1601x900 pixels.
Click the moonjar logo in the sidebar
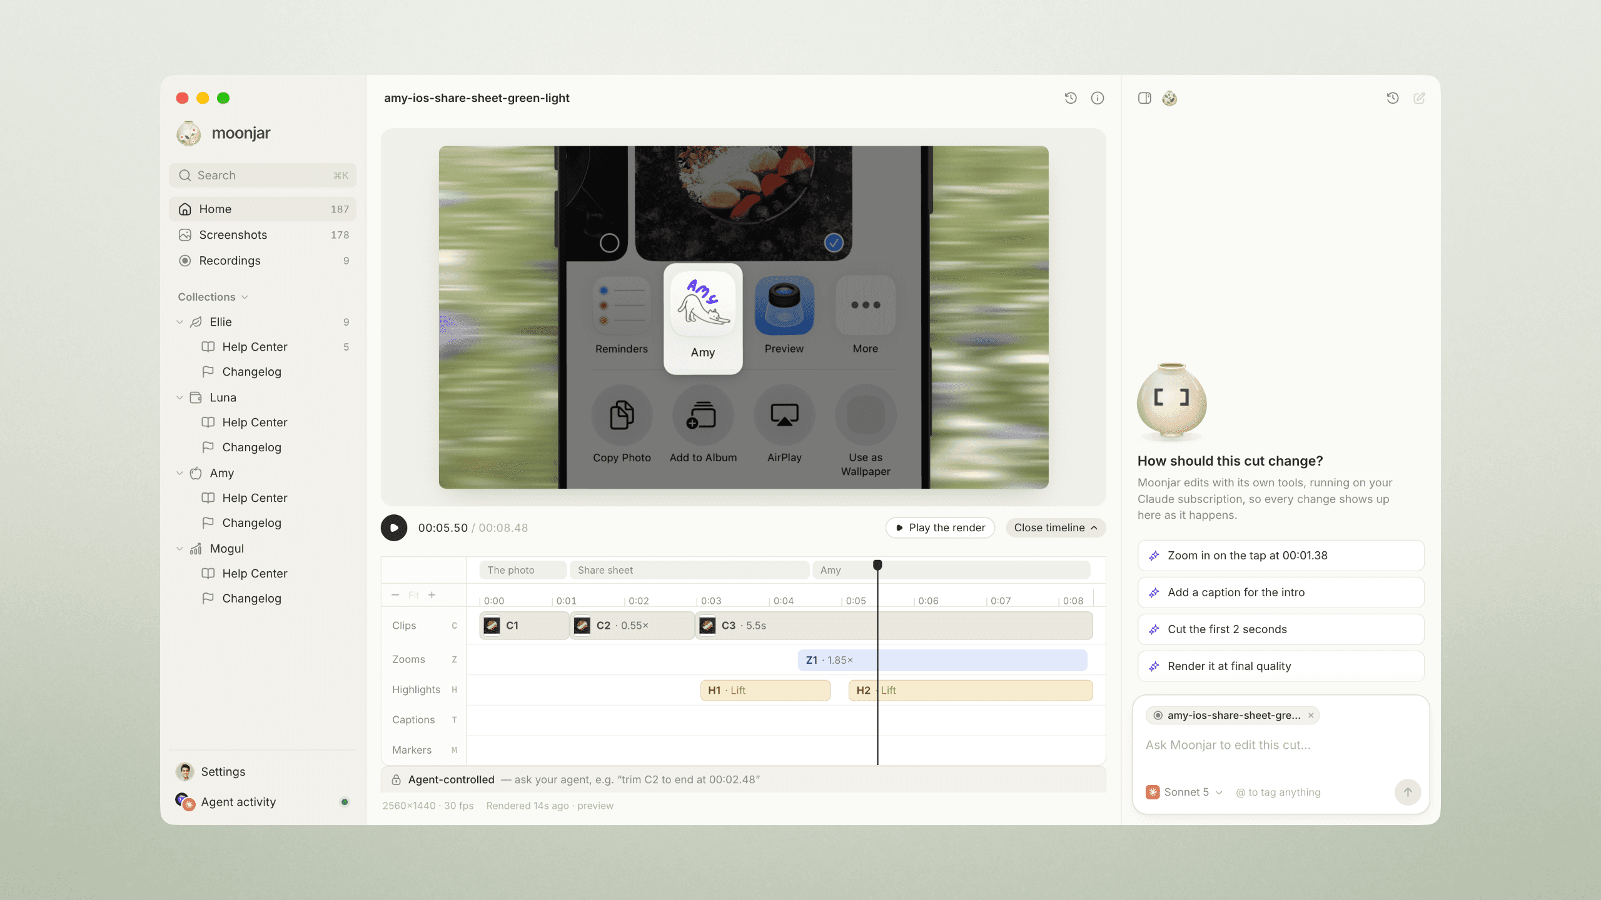click(188, 133)
